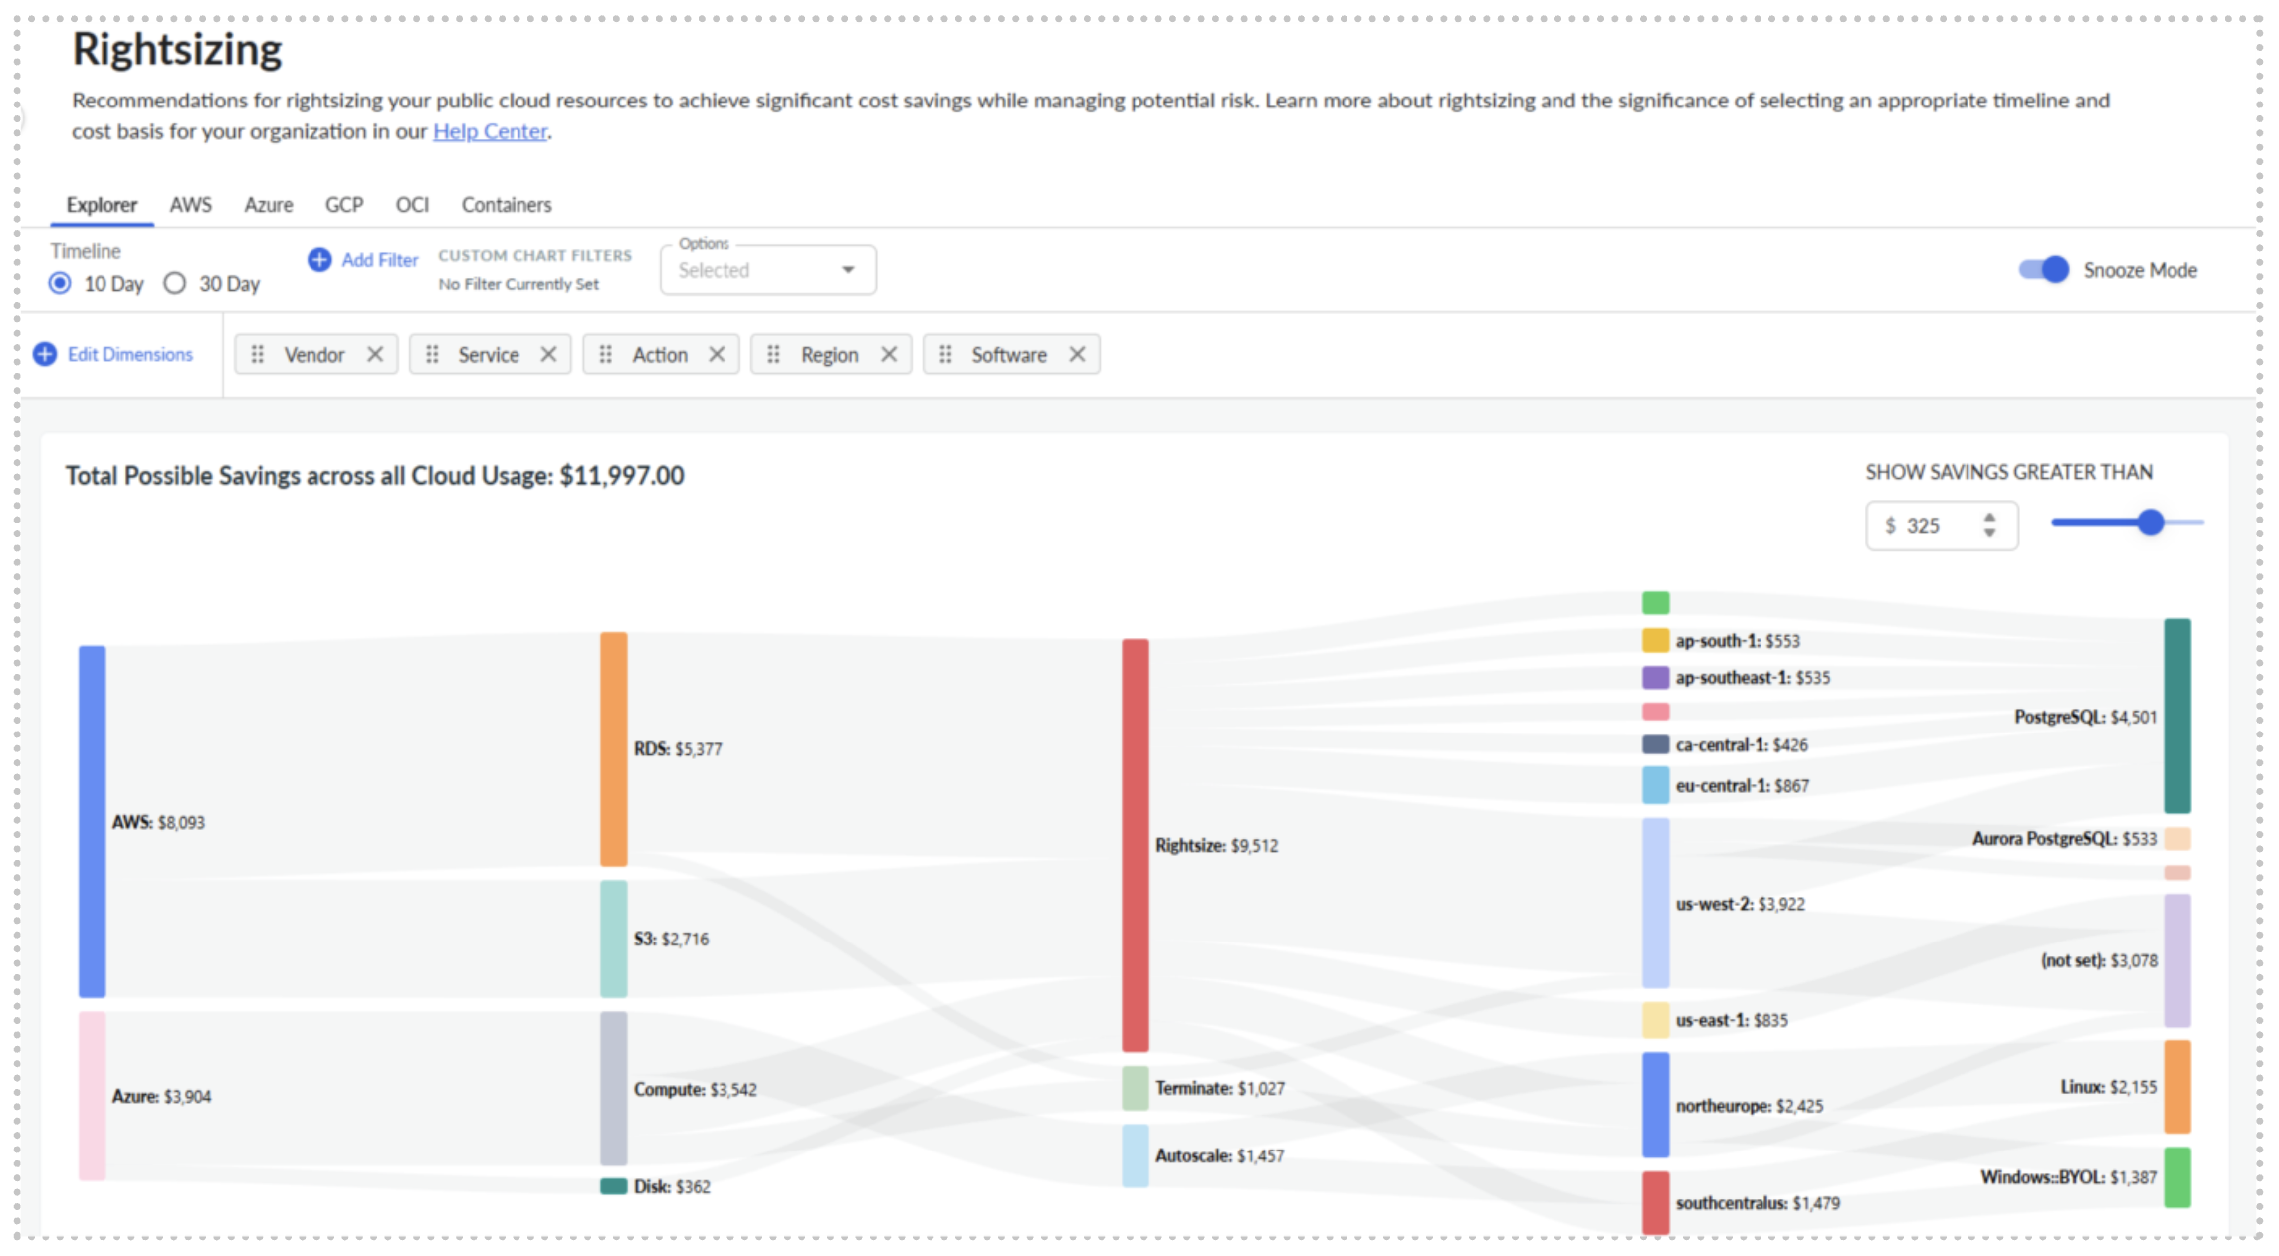The width and height of the screenshot is (2279, 1256).
Task: Select the 30 Day timeline option
Action: pyautogui.click(x=175, y=283)
